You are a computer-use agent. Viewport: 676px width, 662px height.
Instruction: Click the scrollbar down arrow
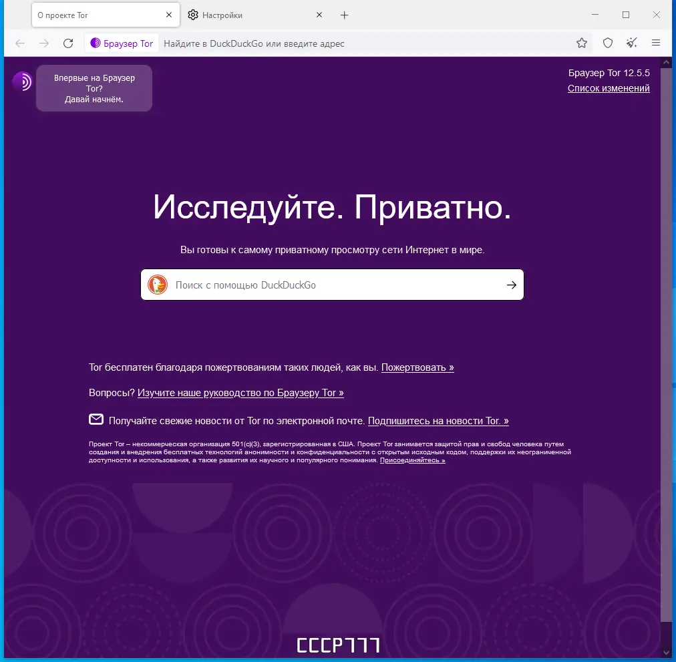[x=666, y=652]
